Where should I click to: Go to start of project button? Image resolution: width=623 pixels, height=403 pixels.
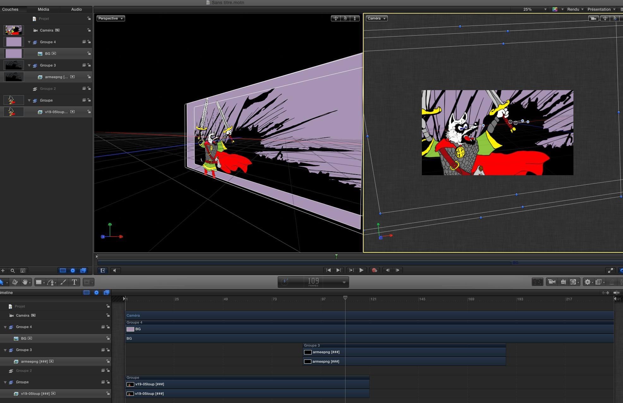click(328, 270)
